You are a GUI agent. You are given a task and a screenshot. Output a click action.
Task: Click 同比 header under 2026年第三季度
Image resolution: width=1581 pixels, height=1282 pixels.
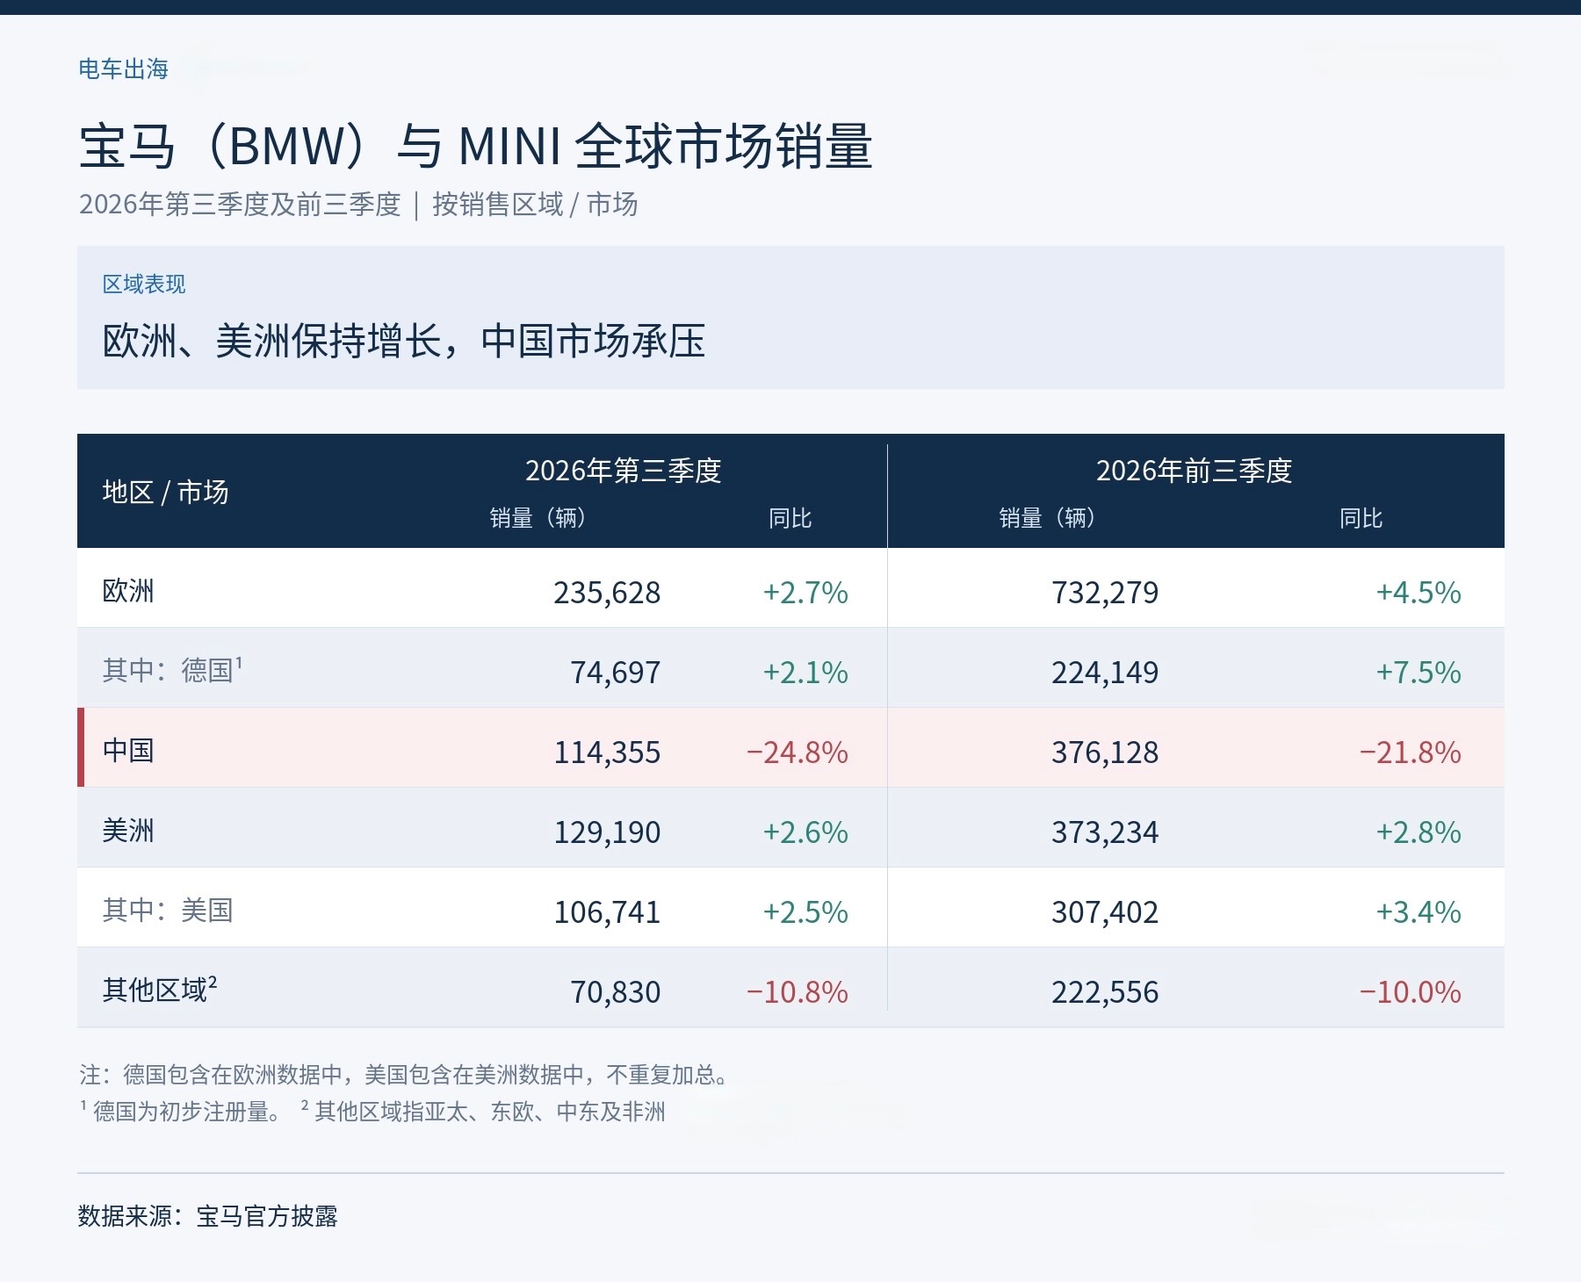pos(790,518)
